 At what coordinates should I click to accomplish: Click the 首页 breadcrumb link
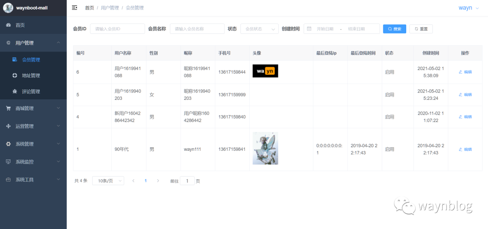point(89,8)
